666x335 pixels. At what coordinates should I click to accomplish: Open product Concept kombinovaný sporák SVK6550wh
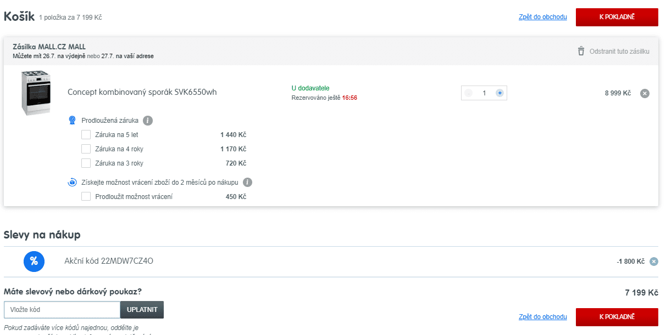click(142, 92)
